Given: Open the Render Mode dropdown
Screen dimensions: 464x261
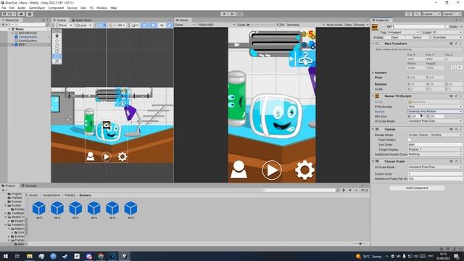Looking at the screenshot, I should [435, 135].
